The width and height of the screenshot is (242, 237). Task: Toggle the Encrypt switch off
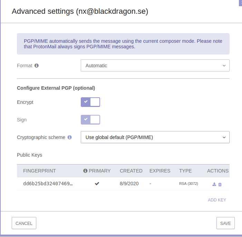click(90, 102)
